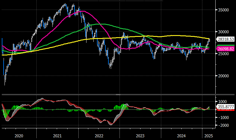Click 2024 on the date axis
The image size is (236, 140).
tap(181, 136)
